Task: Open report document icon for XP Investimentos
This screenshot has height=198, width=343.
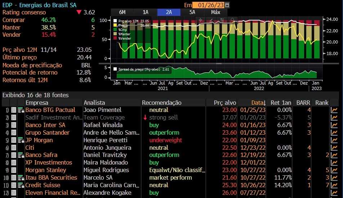Action: point(14,163)
